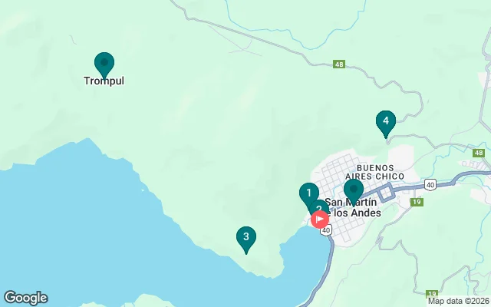Click the Google logo
Image resolution: width=491 pixels, height=307 pixels.
click(x=25, y=298)
